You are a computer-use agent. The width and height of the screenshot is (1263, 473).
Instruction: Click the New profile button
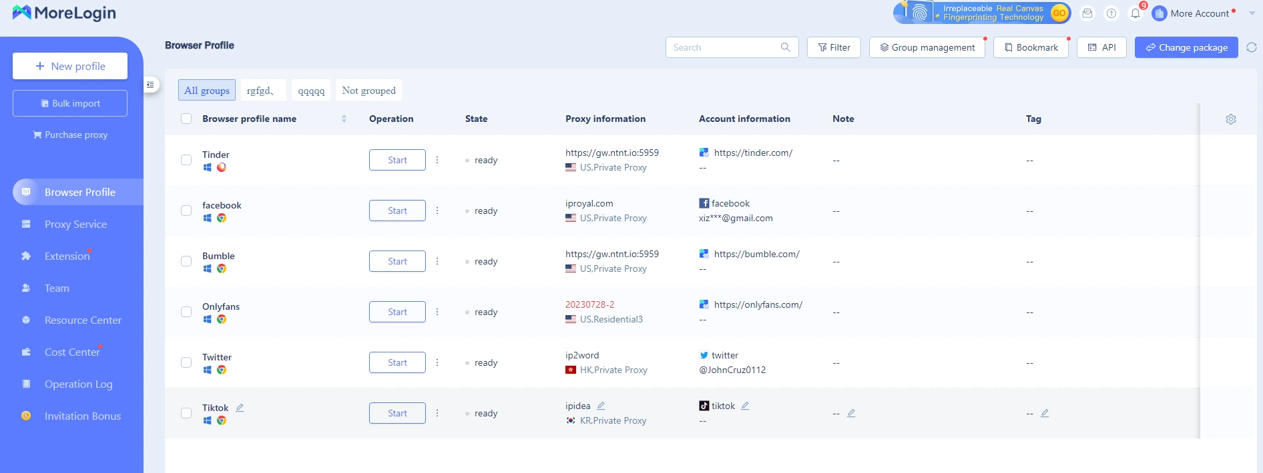coord(70,66)
